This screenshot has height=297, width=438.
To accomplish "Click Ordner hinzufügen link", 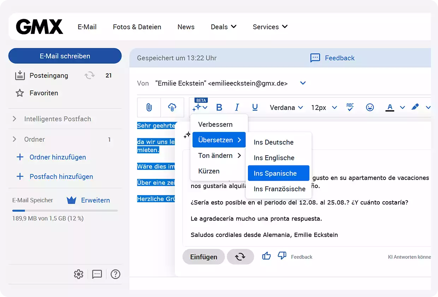I will (x=58, y=157).
